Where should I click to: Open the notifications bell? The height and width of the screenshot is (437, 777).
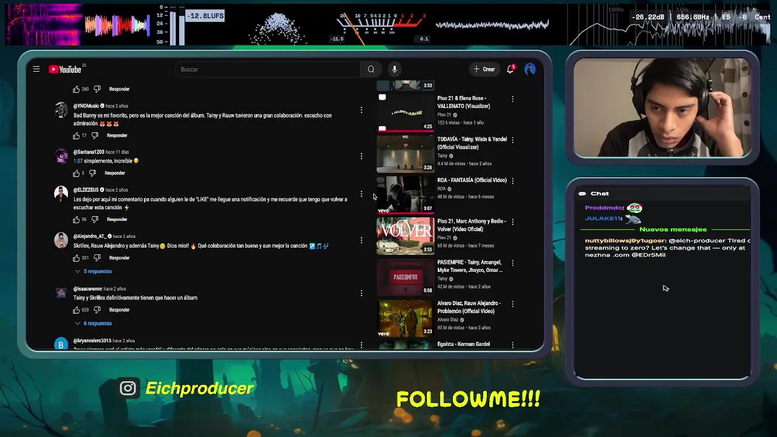pyautogui.click(x=511, y=69)
